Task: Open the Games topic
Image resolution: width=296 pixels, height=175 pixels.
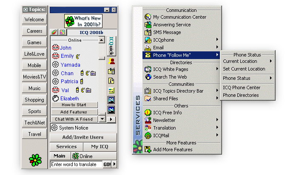Action: point(34,42)
